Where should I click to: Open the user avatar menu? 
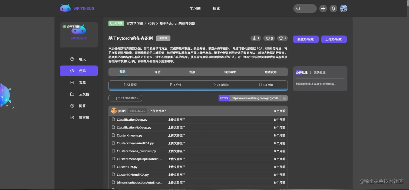click(x=344, y=9)
